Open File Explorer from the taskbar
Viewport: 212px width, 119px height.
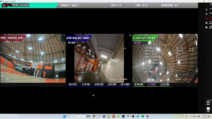109,116
